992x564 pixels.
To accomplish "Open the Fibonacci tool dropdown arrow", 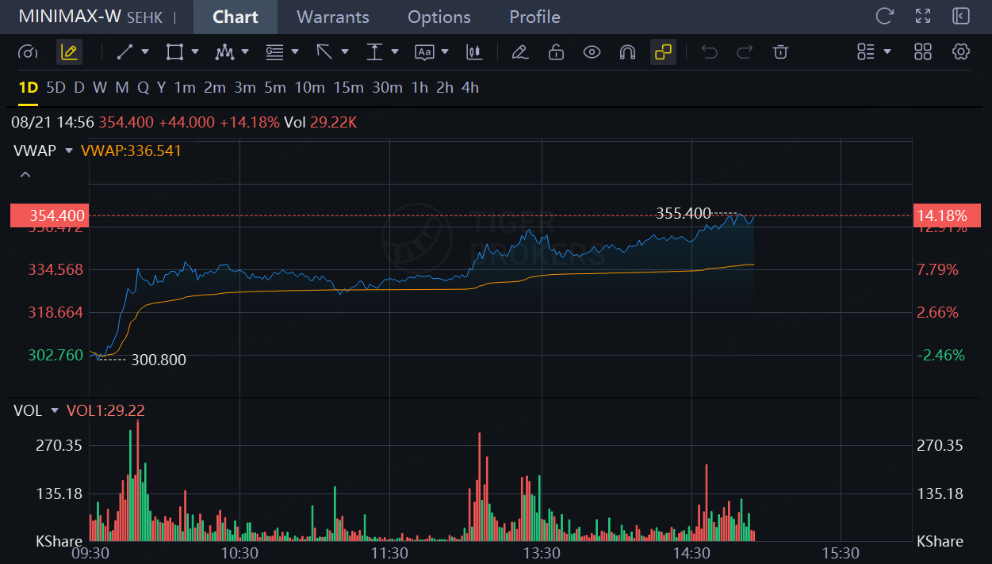I will coord(295,52).
